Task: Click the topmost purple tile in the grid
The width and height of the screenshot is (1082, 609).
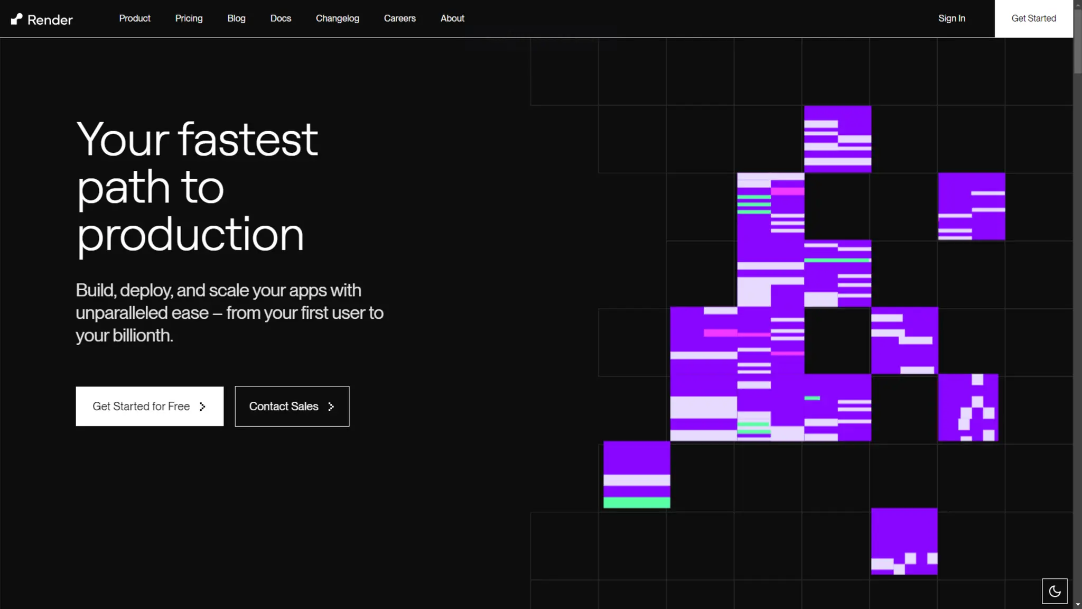Action: [x=837, y=139]
